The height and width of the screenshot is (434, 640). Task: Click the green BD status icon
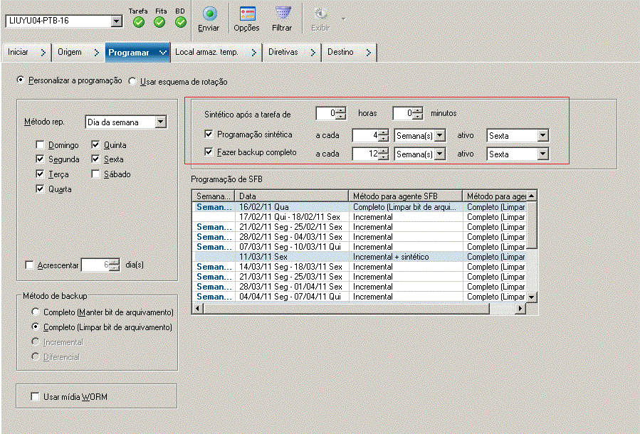click(x=179, y=21)
